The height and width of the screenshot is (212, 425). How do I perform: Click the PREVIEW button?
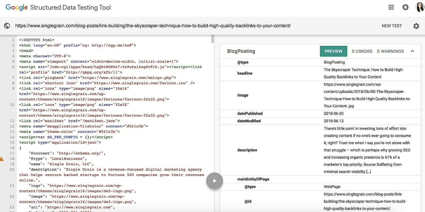click(333, 51)
